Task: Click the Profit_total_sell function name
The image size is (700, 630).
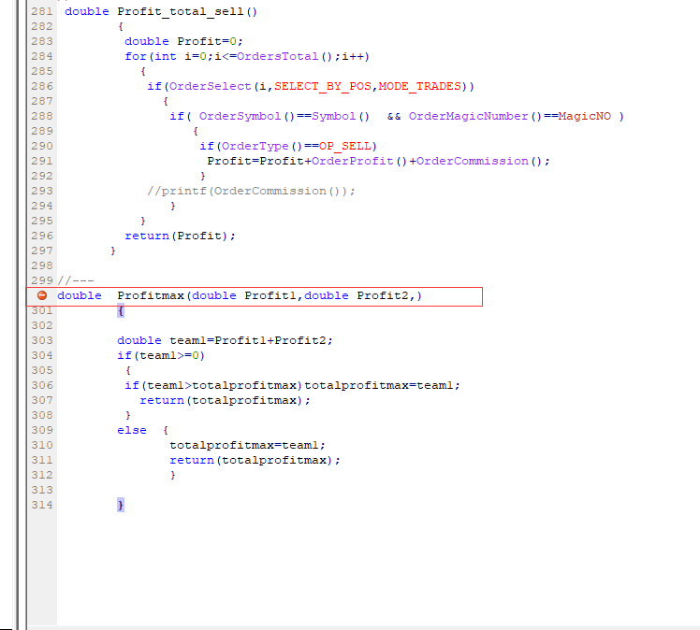Action: [181, 11]
